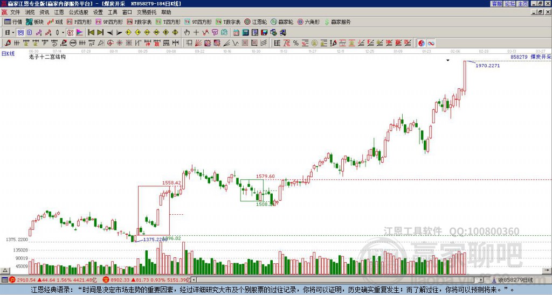Open the 9P四方形 tool
552x295 pixels.
109,22
